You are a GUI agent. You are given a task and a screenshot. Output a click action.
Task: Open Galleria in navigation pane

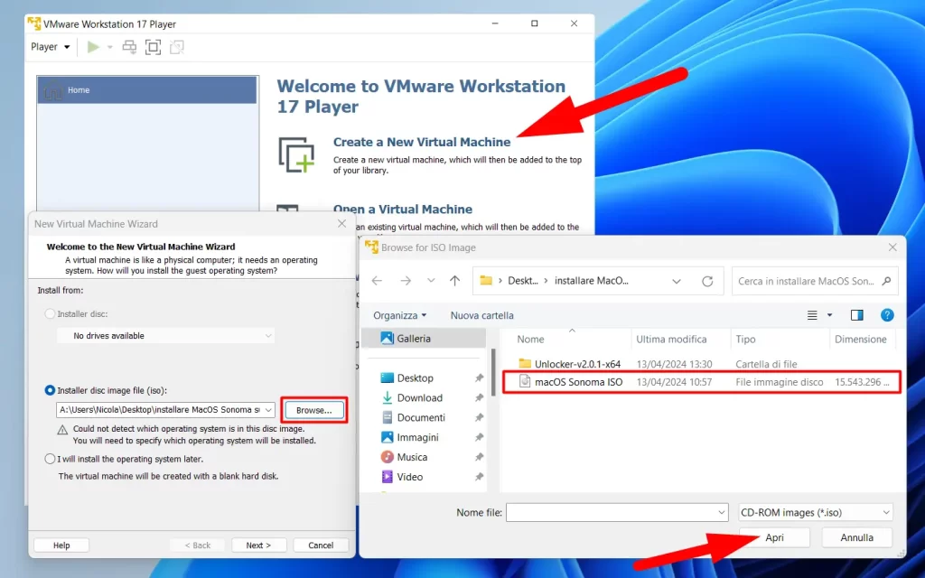tap(424, 339)
